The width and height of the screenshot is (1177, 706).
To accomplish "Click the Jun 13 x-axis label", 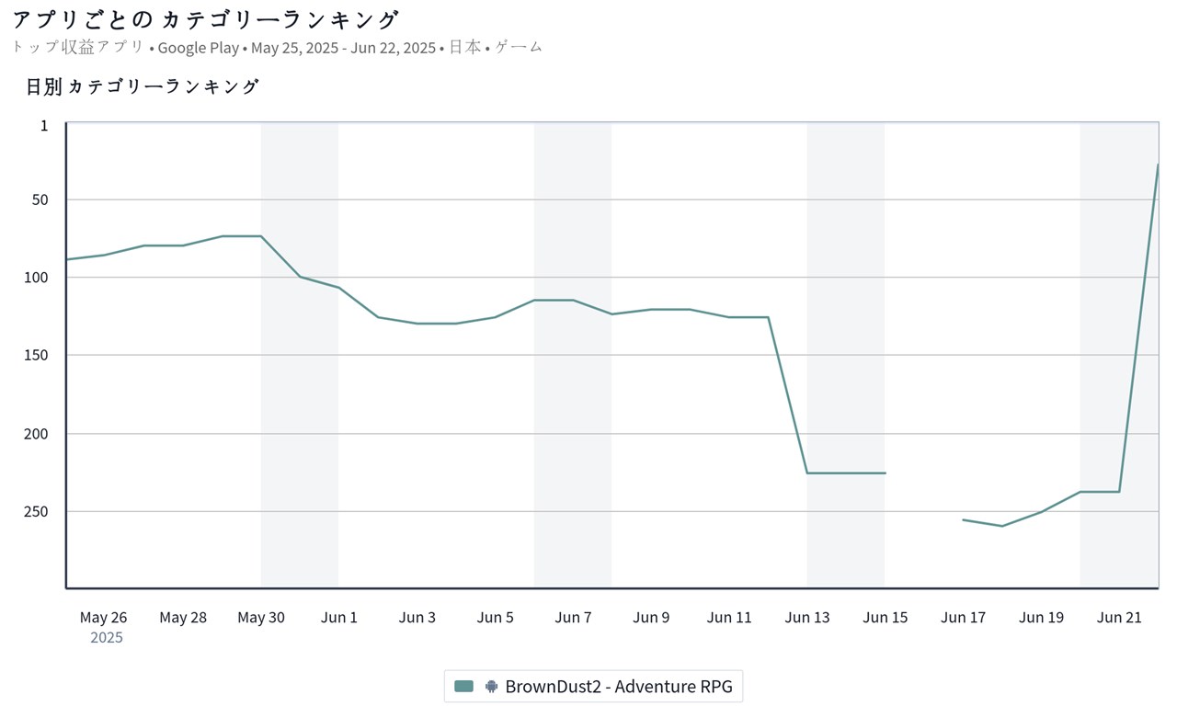I will click(x=807, y=617).
